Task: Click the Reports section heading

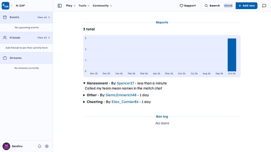Action: click(162, 22)
